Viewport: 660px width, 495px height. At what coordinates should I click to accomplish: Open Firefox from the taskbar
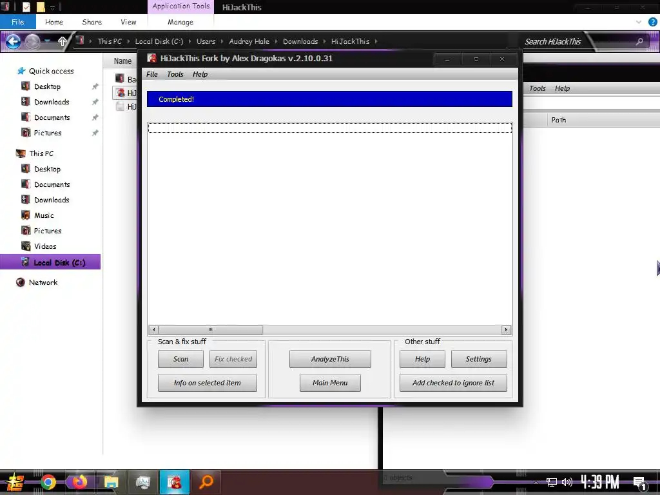pyautogui.click(x=79, y=482)
